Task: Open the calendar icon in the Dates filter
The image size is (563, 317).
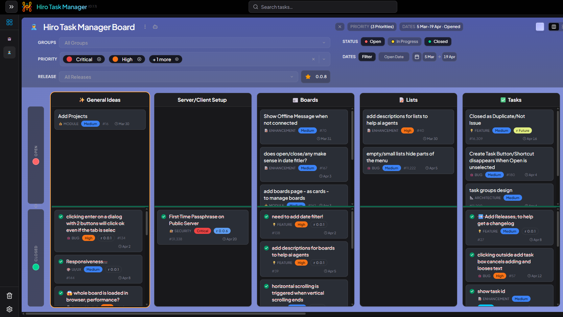Action: (416, 57)
